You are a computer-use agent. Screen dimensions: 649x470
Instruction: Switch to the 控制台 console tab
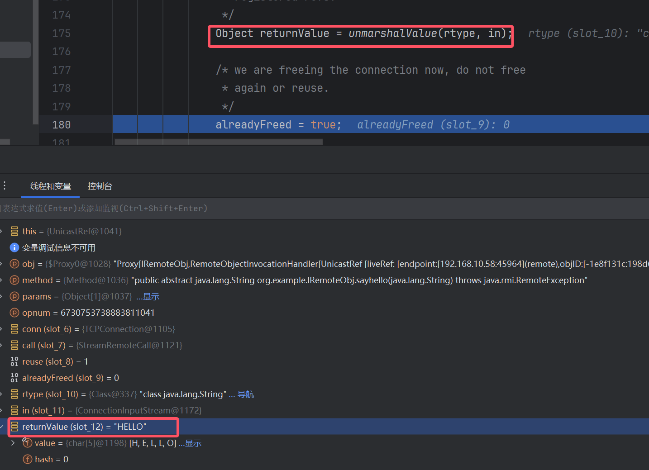tap(100, 186)
